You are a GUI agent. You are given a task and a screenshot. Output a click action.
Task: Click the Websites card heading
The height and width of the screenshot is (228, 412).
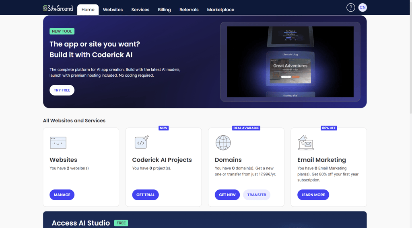(63, 160)
